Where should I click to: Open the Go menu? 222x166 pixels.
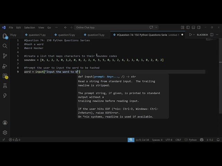(49, 28)
